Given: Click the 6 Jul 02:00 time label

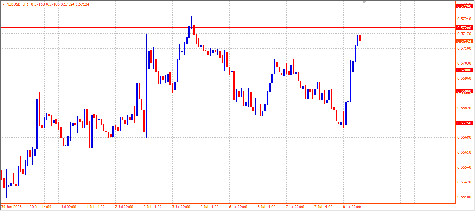Looking at the screenshot, I should coord(238,207).
